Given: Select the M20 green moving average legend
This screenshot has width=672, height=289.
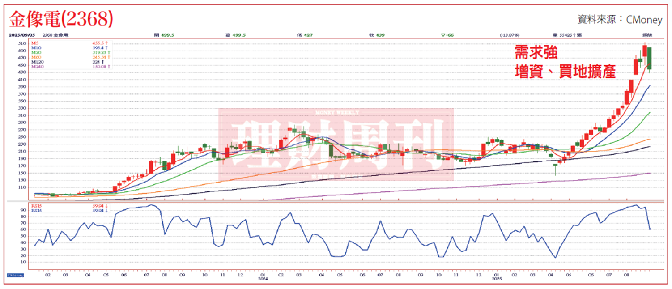Looking at the screenshot, I should coord(35,53).
